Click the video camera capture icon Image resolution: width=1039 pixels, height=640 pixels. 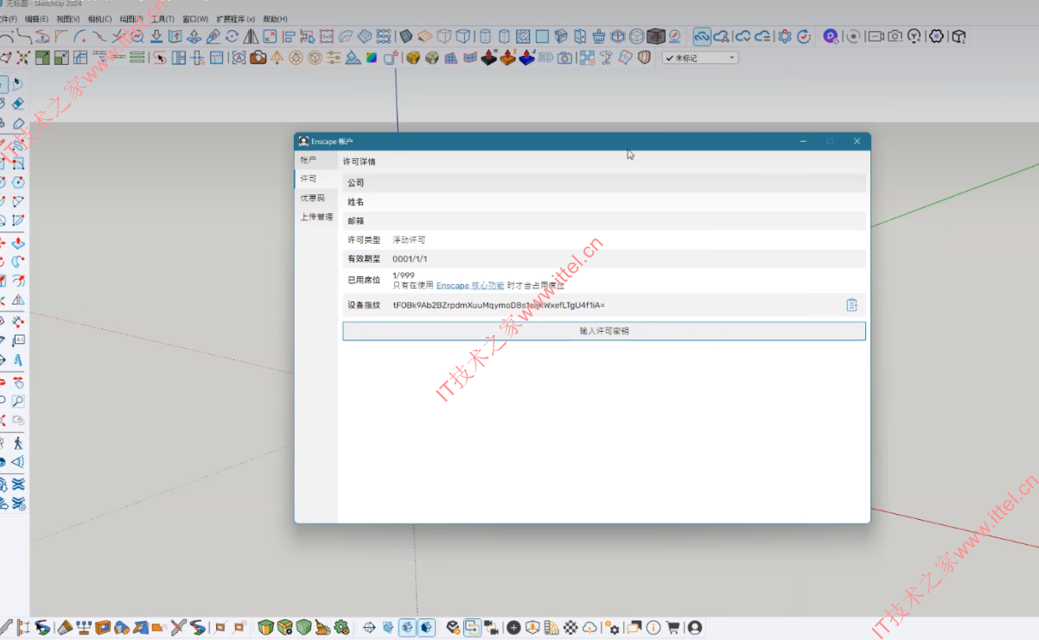[x=876, y=36]
